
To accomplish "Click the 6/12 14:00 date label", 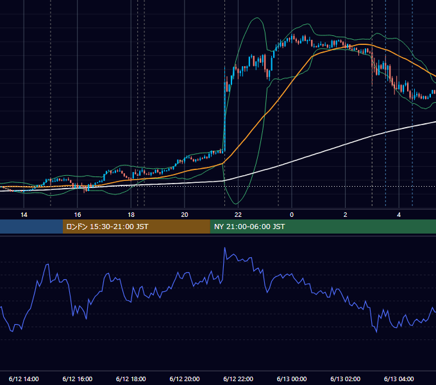I will [x=24, y=379].
